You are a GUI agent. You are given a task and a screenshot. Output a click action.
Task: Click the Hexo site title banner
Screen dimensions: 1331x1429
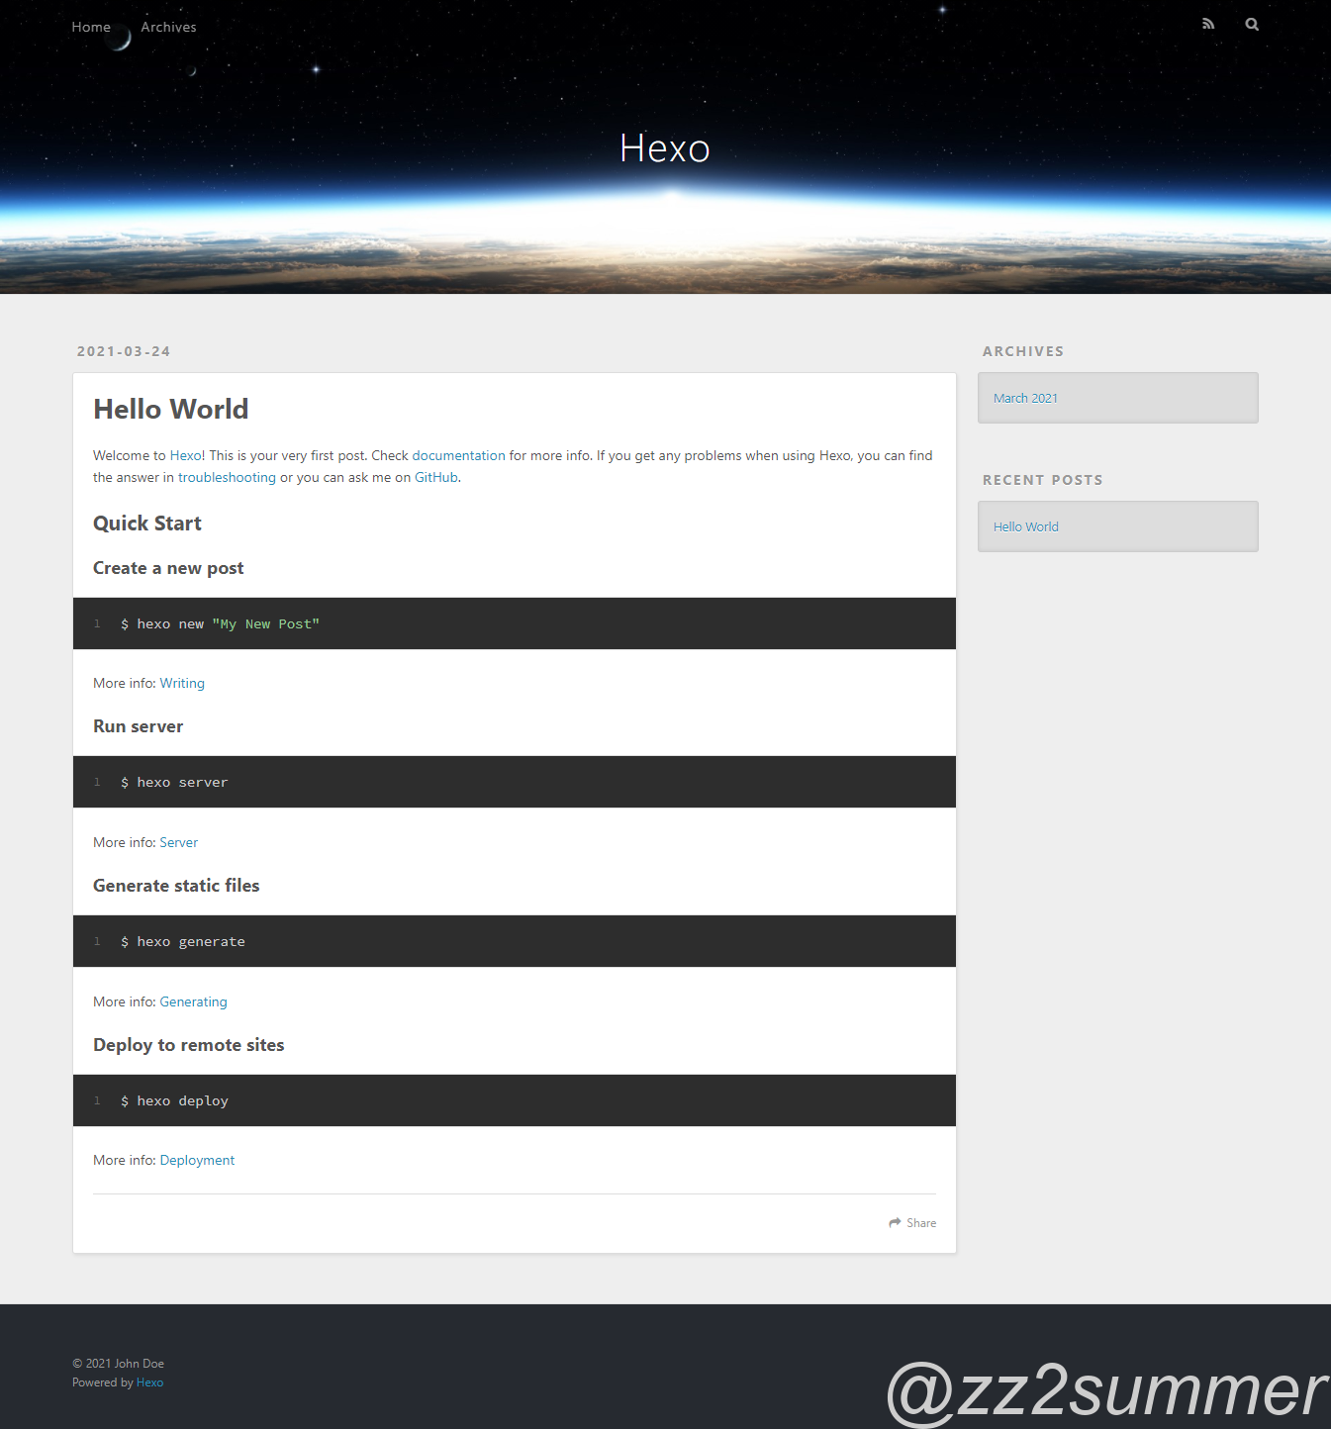click(665, 148)
